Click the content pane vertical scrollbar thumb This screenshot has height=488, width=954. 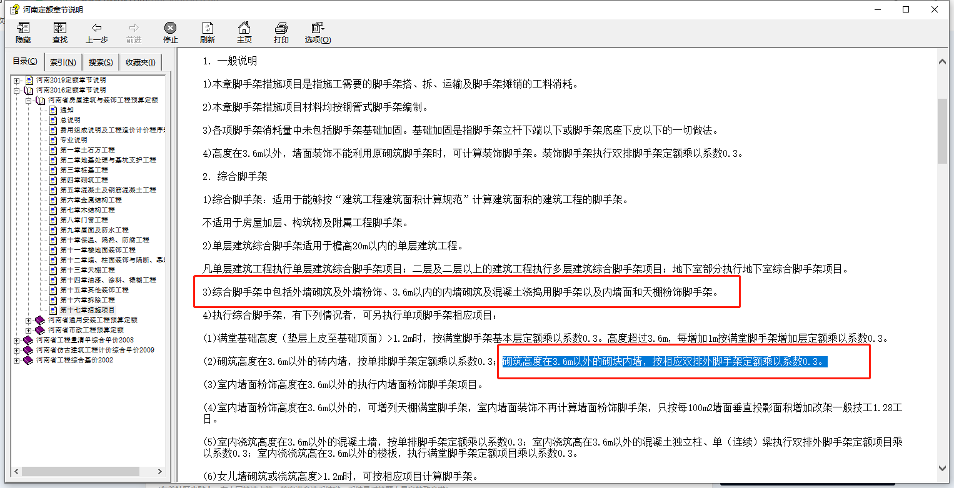click(x=942, y=131)
